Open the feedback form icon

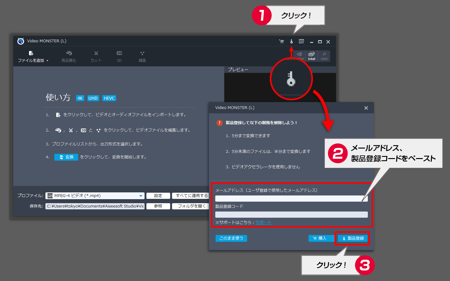(x=301, y=41)
